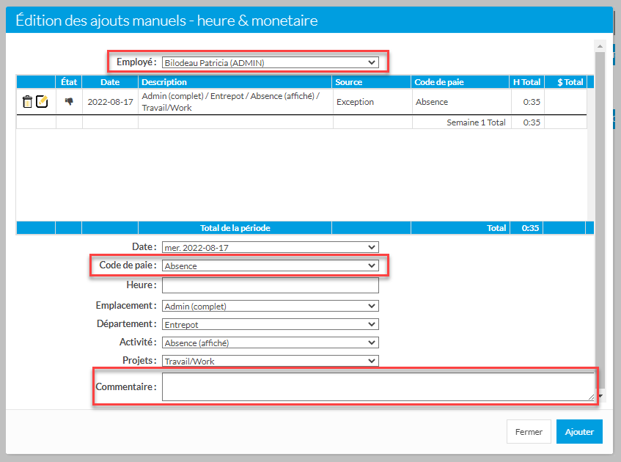Click the Exception source cell
Image resolution: width=621 pixels, height=462 pixels.
click(372, 102)
